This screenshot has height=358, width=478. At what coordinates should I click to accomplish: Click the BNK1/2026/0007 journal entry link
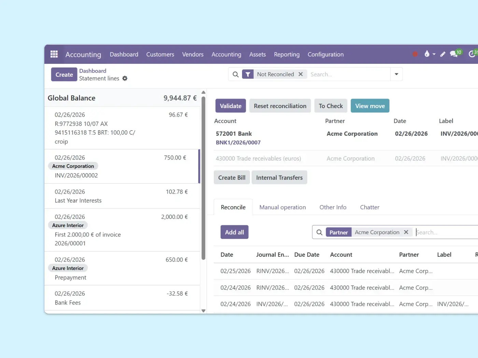[238, 143]
